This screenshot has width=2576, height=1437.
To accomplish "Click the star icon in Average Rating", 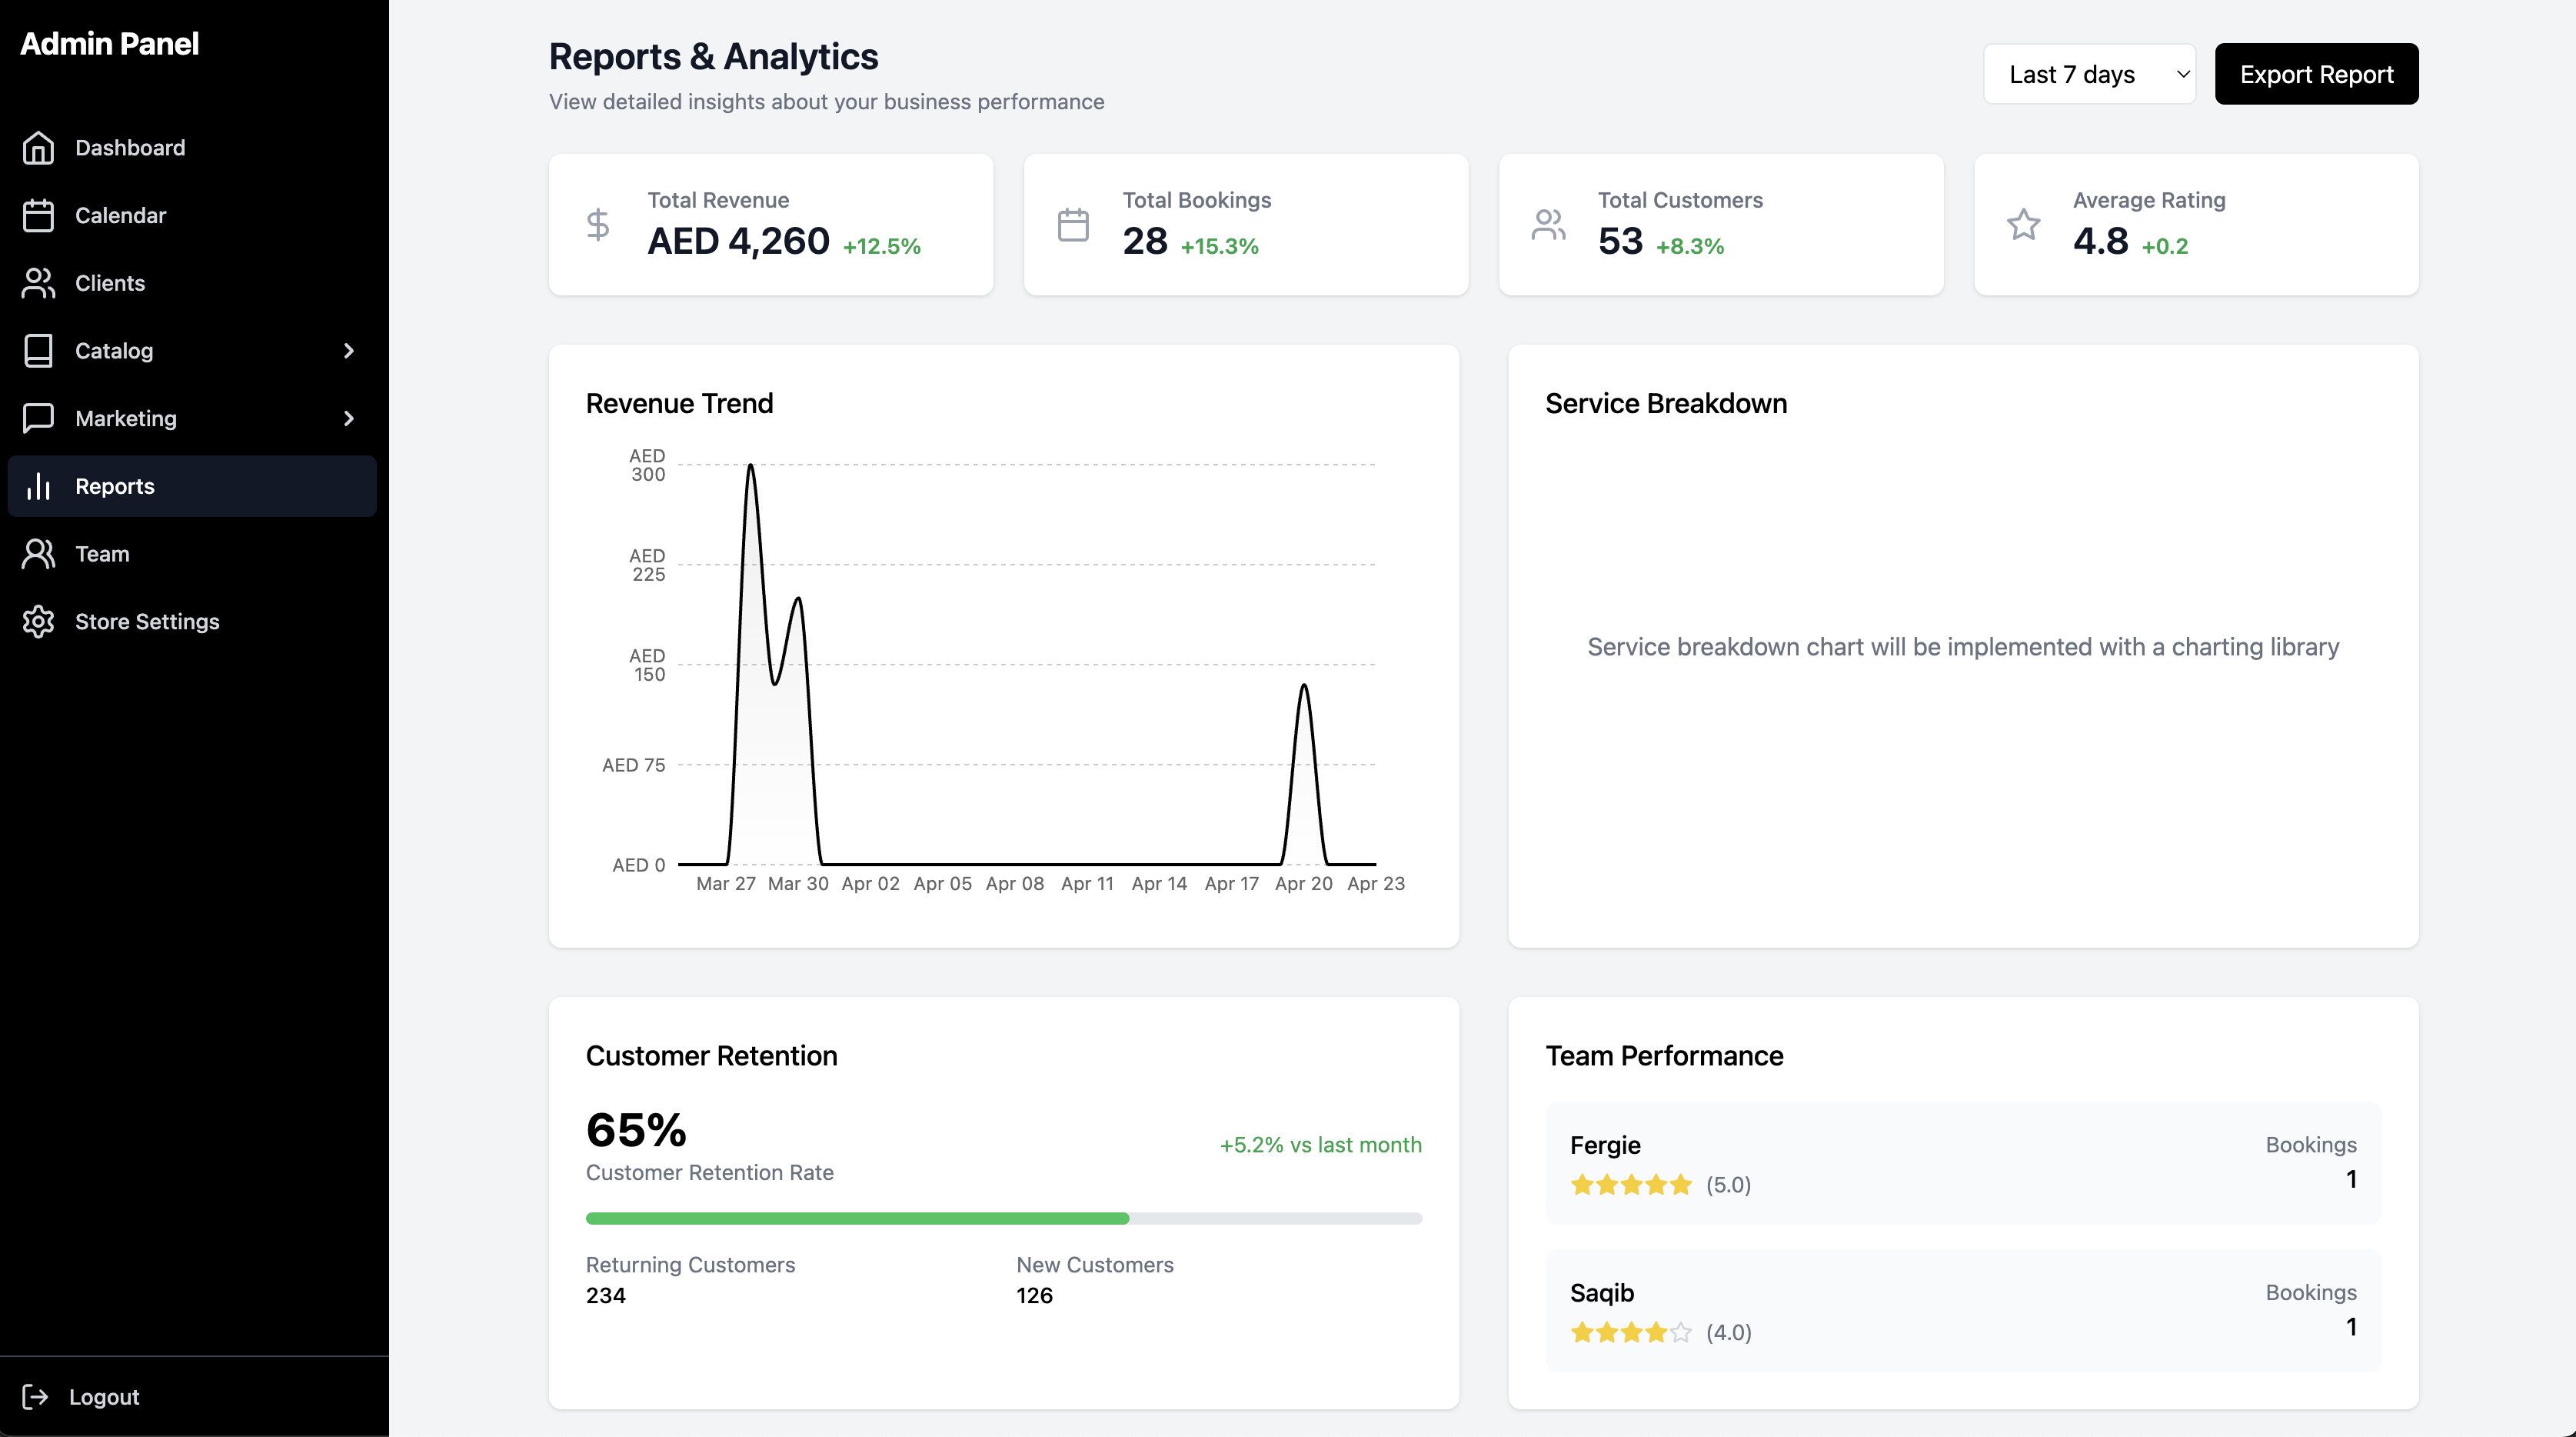I will (2023, 224).
